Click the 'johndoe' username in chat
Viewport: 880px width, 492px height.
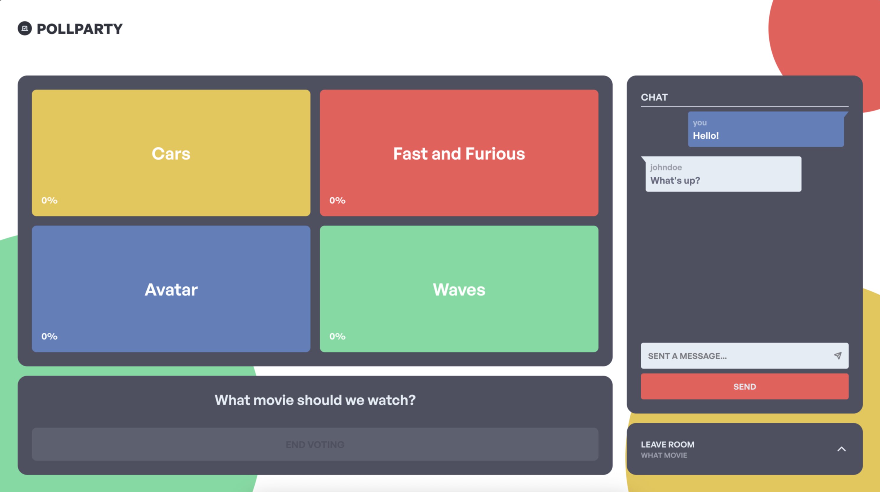click(666, 167)
